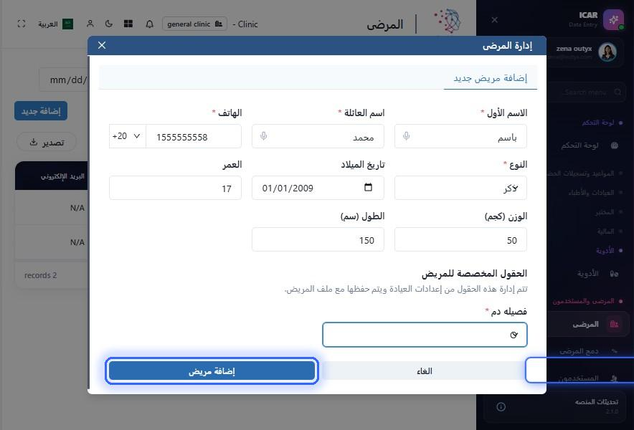
Task: Activate microphone icon in first name field
Action: point(407,136)
